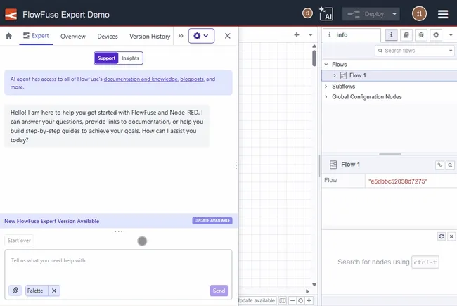
Task: Open the Version History tab
Action: click(x=150, y=36)
